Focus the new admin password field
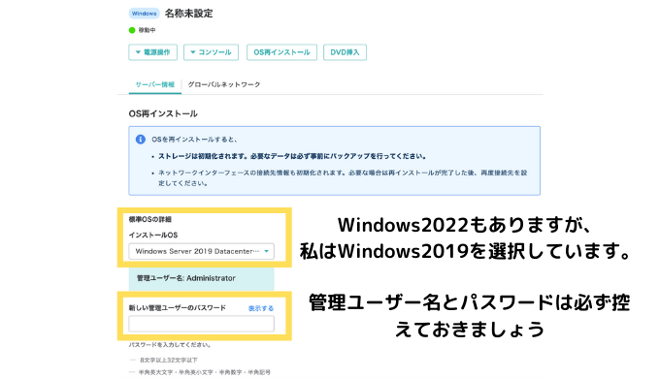This screenshot has height=378, width=660. (202, 324)
